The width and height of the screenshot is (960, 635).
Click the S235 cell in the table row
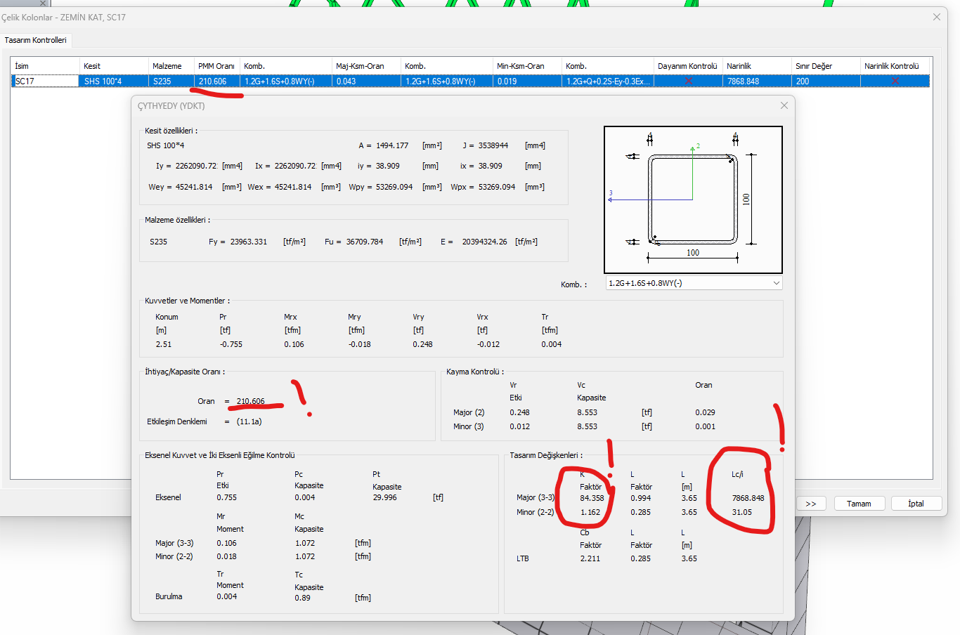point(171,81)
